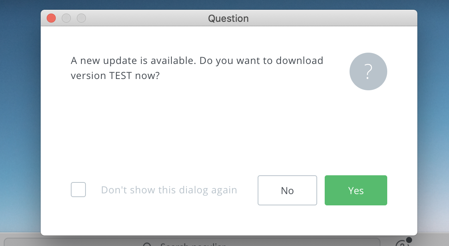Select the search icon beside "Search peculiar"
The height and width of the screenshot is (246, 449).
[x=147, y=244]
